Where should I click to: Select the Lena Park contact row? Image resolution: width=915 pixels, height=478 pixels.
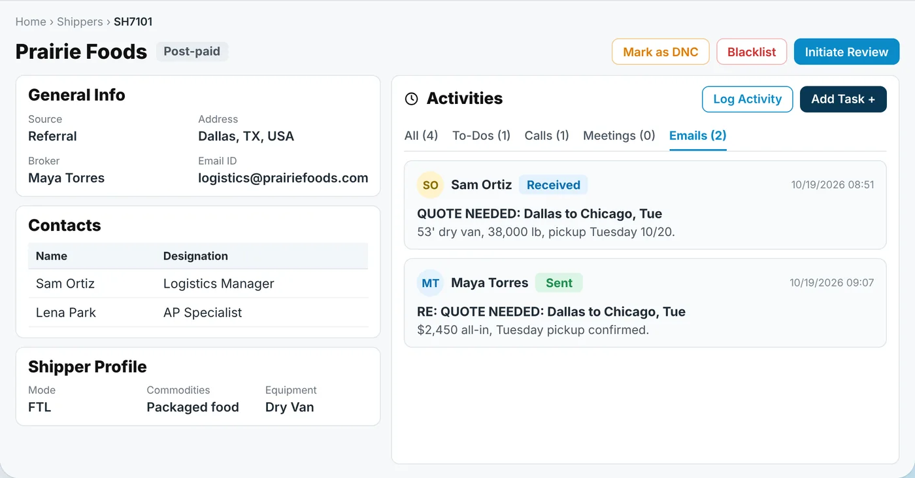point(198,313)
